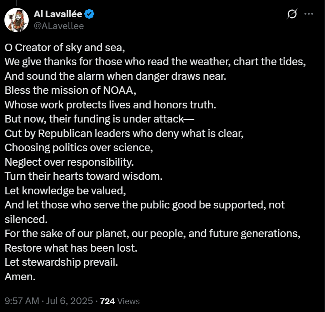This screenshot has width=325, height=312.
Task: Click the closing word 'Amen.'
Action: 20,277
